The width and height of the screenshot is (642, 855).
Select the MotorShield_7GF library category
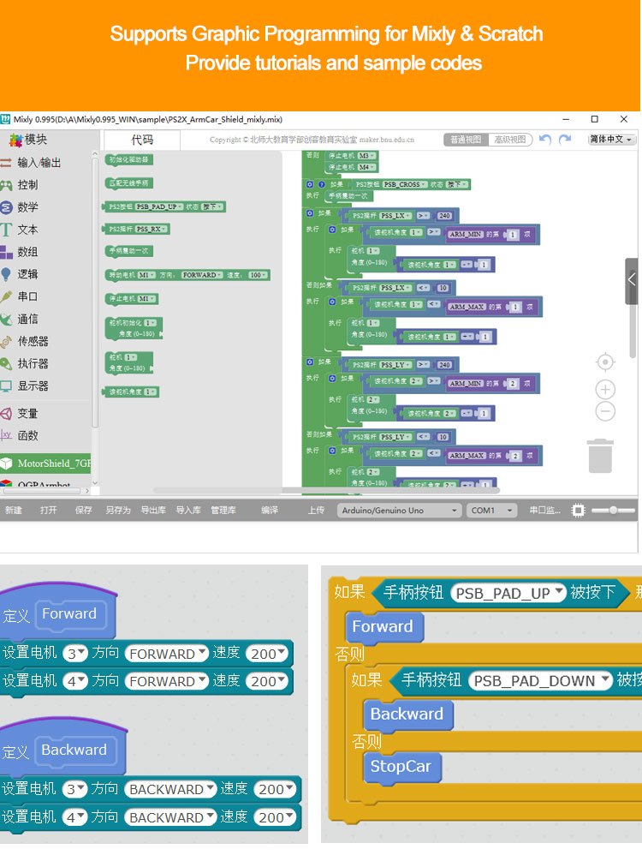[x=45, y=463]
